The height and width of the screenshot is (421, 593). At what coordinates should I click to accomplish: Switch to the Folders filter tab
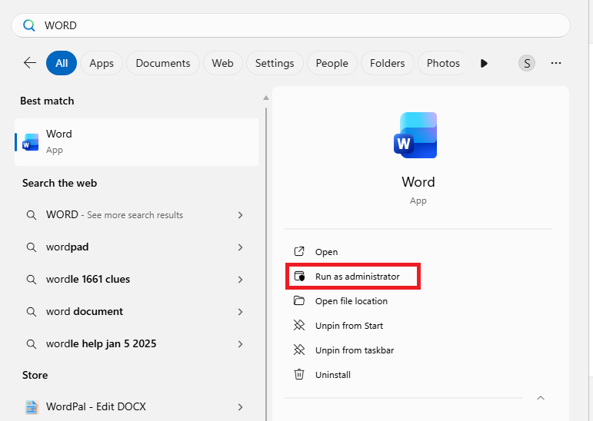click(388, 63)
